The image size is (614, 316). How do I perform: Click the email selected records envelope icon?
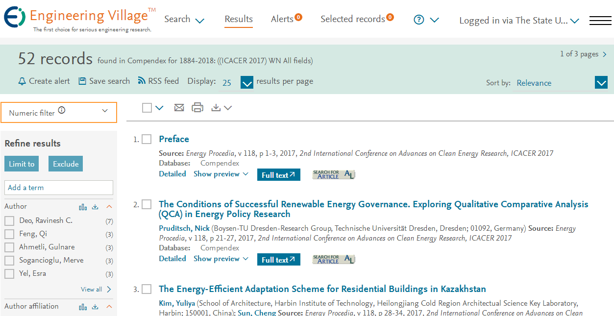(x=179, y=107)
